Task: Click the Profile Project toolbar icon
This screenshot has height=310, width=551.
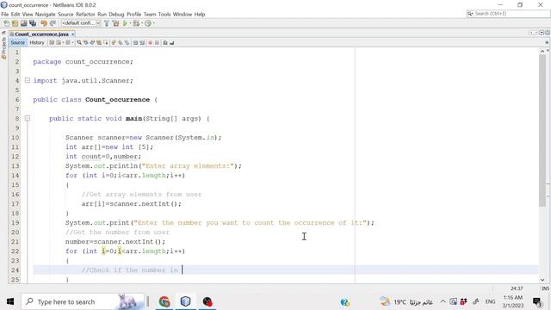Action: click(148, 23)
